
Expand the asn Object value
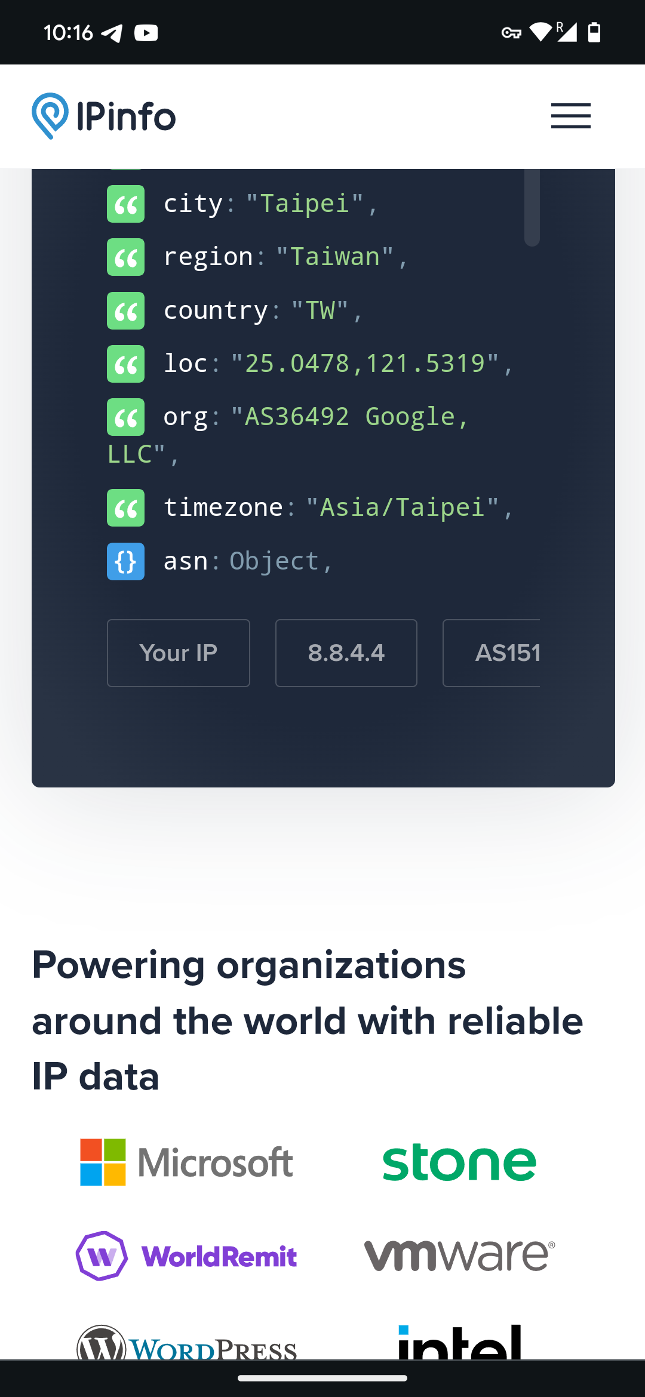pyautogui.click(x=274, y=561)
